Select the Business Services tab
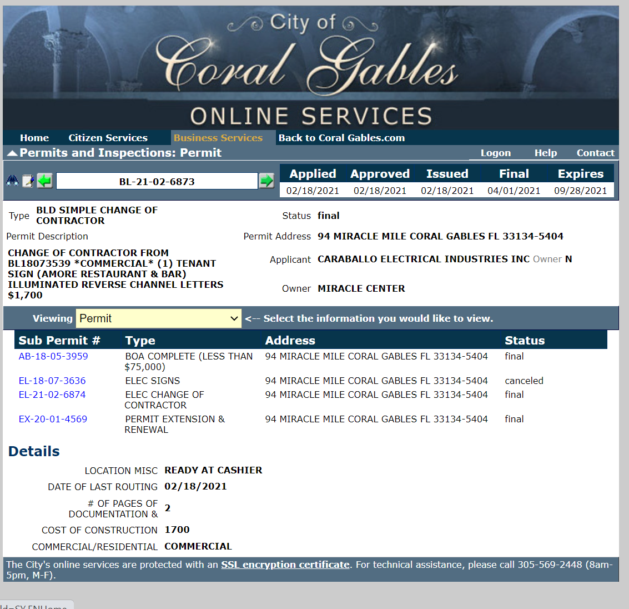Screen dimensions: 629x609 (218, 138)
